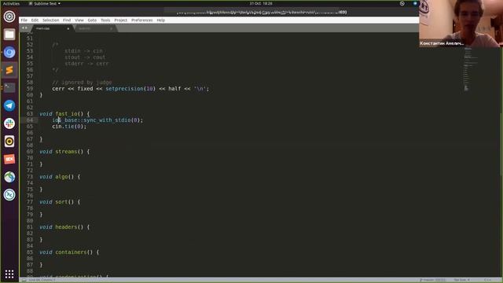Screen dimensions: 503x283
Task: Open the clock showing 31 Oct
Action: click(261, 3)
